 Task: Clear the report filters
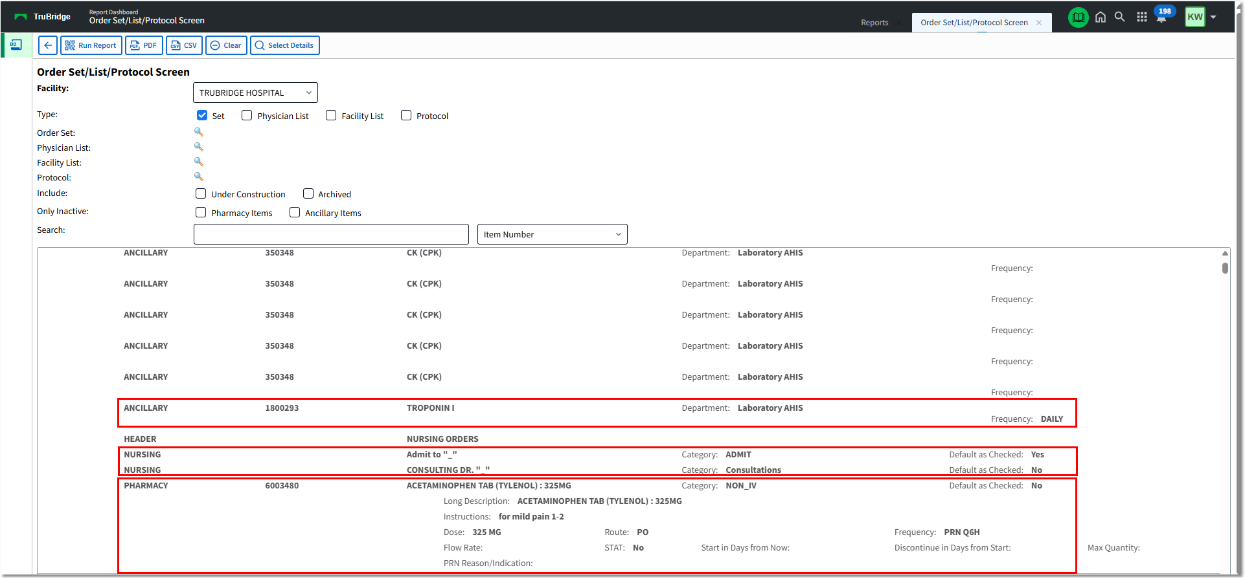click(226, 45)
